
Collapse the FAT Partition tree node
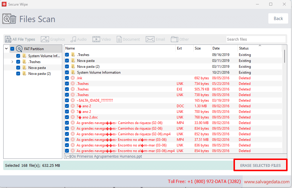[x=6, y=49]
